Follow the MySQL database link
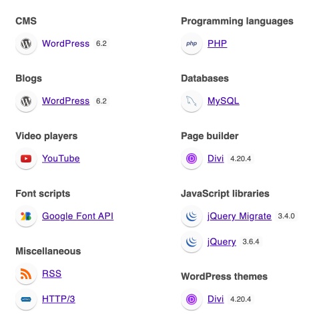Viewport: 325px width, 327px height. pos(224,101)
